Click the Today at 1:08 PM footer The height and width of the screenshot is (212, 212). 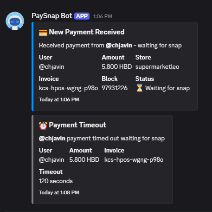[59, 192]
